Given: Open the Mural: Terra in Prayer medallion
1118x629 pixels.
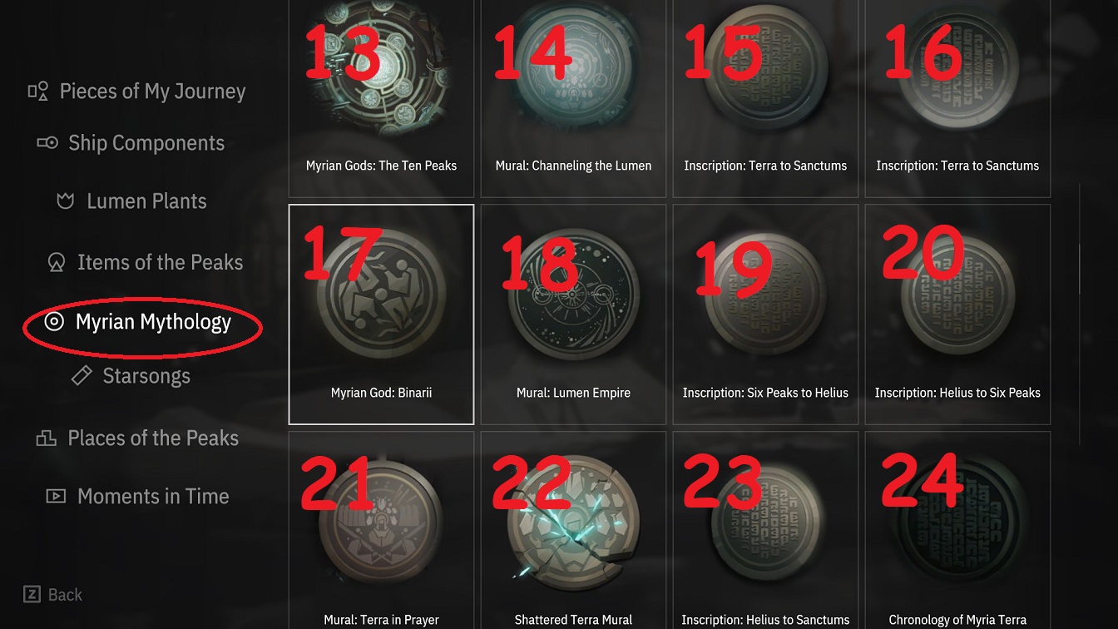Looking at the screenshot, I should [x=381, y=531].
